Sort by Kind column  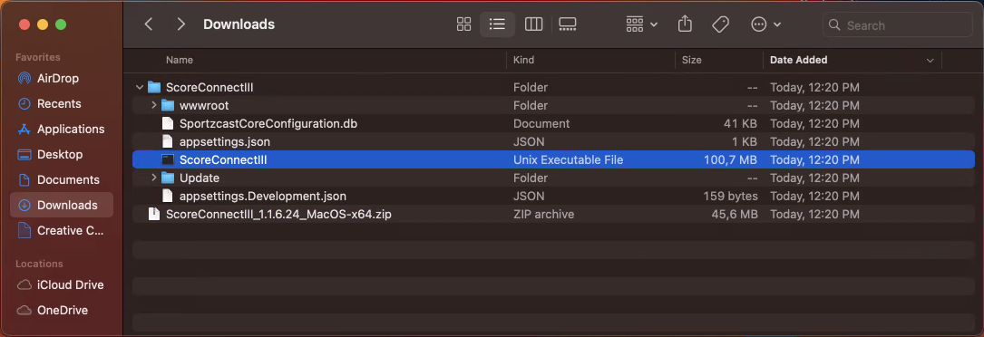[x=523, y=60]
